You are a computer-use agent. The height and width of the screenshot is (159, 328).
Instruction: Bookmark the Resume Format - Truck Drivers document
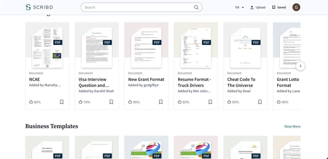click(x=210, y=102)
